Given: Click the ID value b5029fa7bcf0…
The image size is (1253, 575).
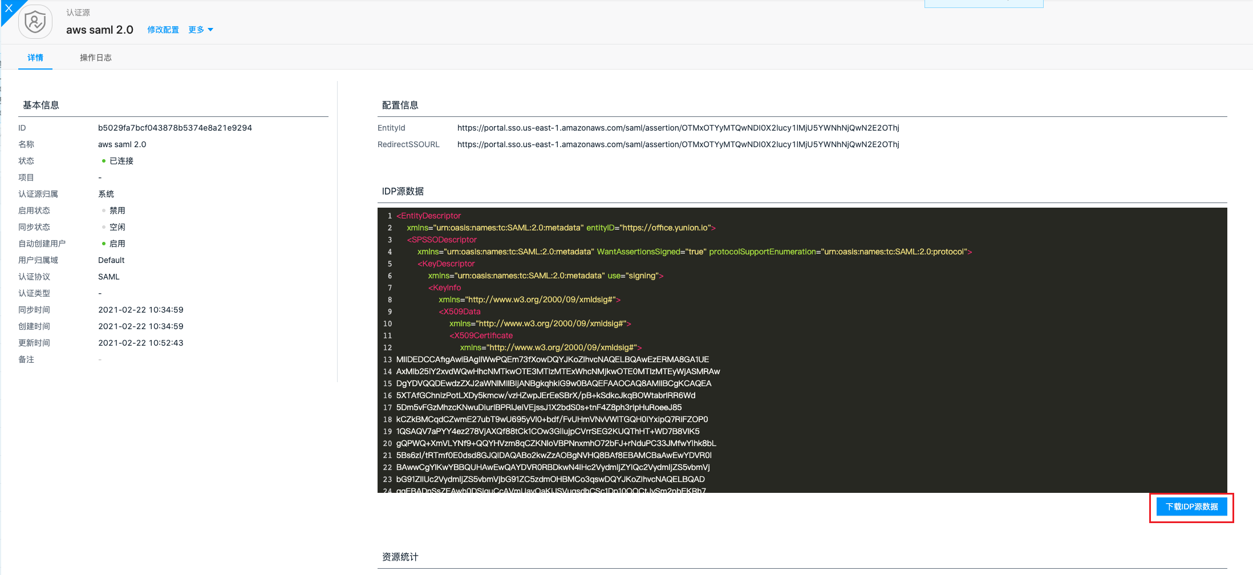Looking at the screenshot, I should point(175,128).
